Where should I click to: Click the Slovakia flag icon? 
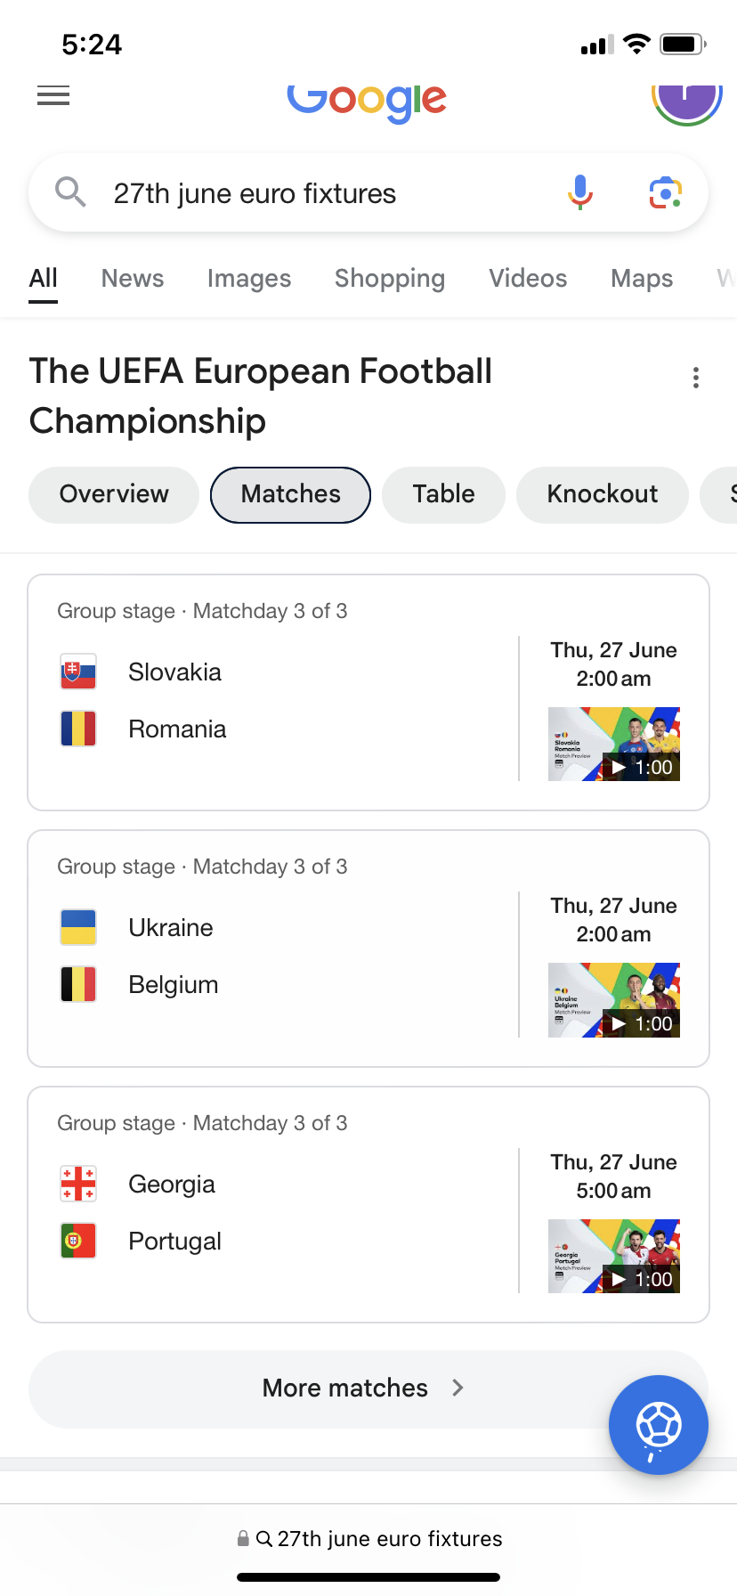coord(78,672)
